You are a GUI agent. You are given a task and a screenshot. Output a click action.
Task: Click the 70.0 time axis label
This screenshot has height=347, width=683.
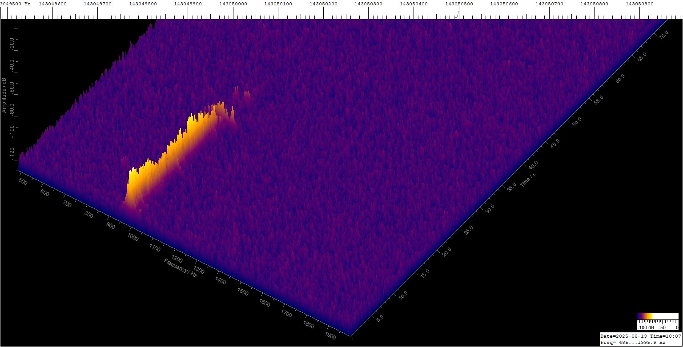pos(663,35)
